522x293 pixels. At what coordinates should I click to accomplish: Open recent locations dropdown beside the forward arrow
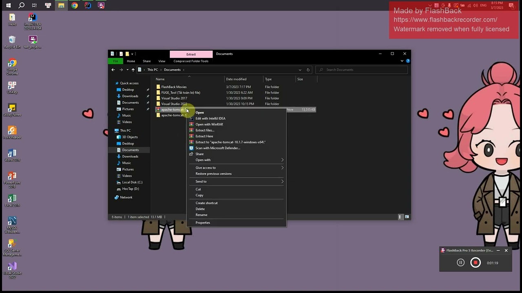point(127,70)
